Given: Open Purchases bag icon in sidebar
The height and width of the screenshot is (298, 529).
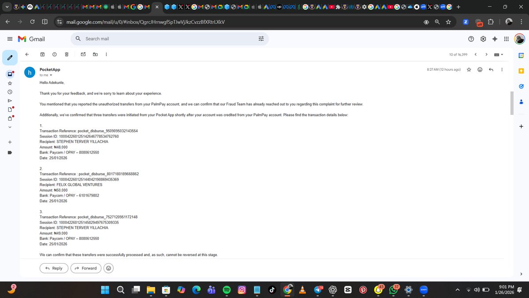Looking at the screenshot, I should click(x=10, y=118).
